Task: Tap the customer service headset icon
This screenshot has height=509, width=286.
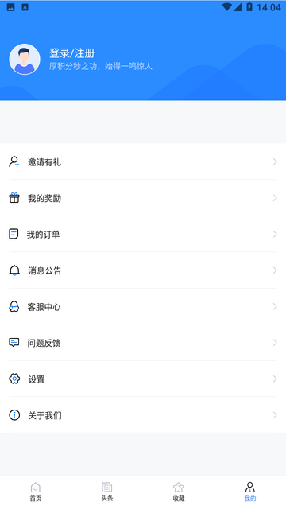Action: [14, 306]
